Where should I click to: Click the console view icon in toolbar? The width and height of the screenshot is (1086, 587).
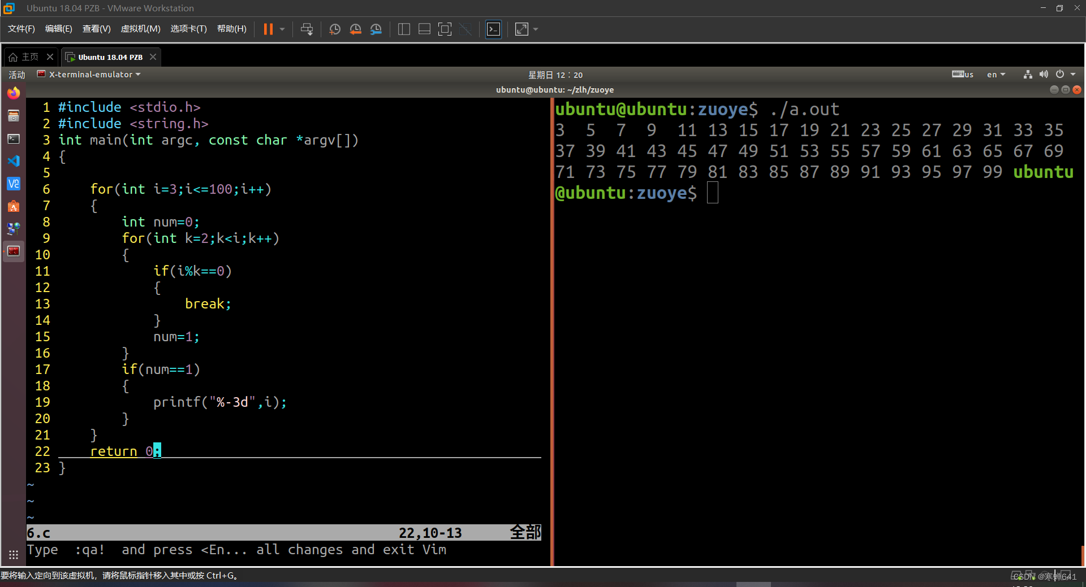(494, 29)
